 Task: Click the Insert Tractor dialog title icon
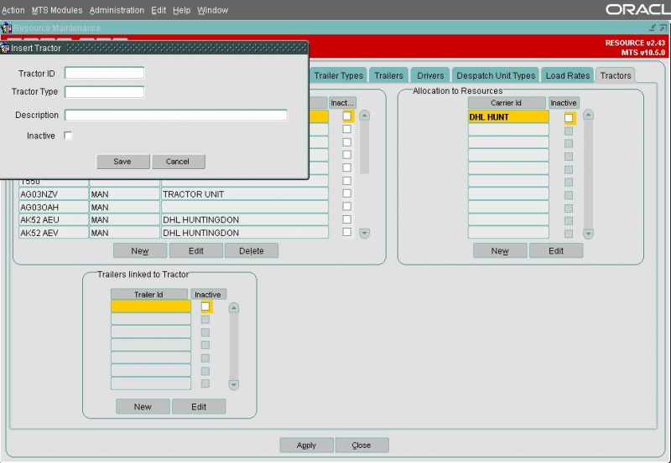pyautogui.click(x=5, y=49)
